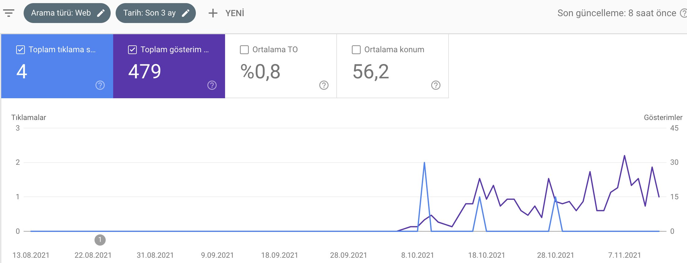Add a new filter with YENİ
This screenshot has height=263, width=687.
click(226, 13)
